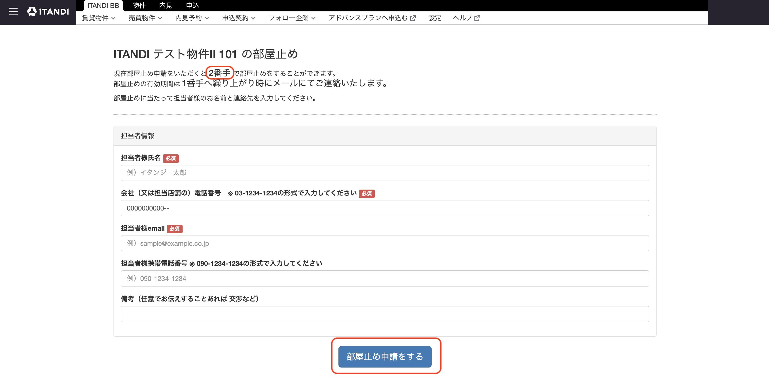Switch to the 申込 tab

point(193,6)
